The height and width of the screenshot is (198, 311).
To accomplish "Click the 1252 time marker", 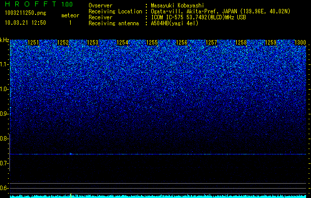I will pyautogui.click(x=63, y=43).
